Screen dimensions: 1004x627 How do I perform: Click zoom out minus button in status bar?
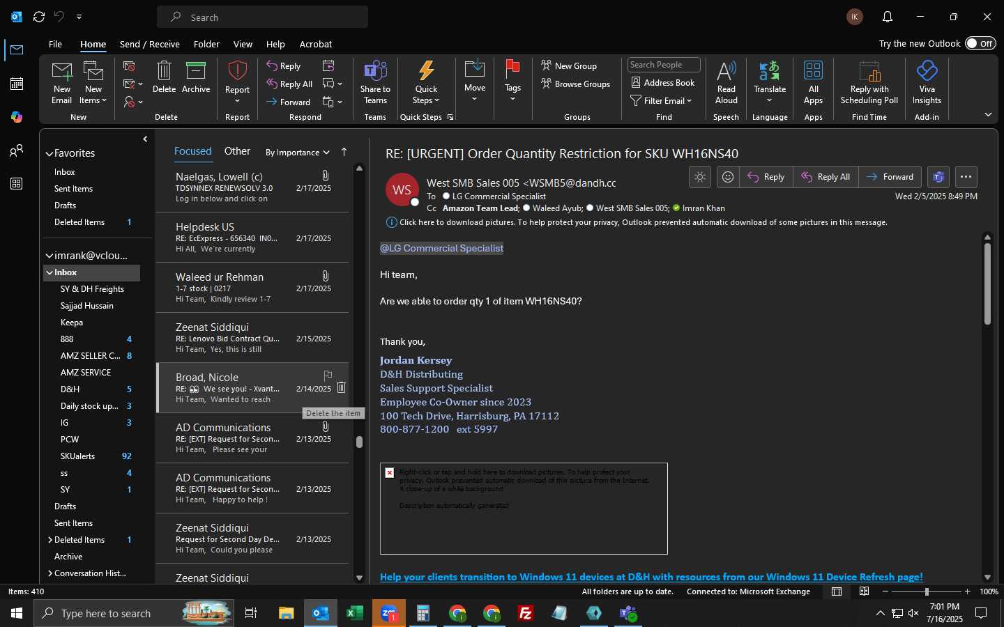click(x=885, y=591)
